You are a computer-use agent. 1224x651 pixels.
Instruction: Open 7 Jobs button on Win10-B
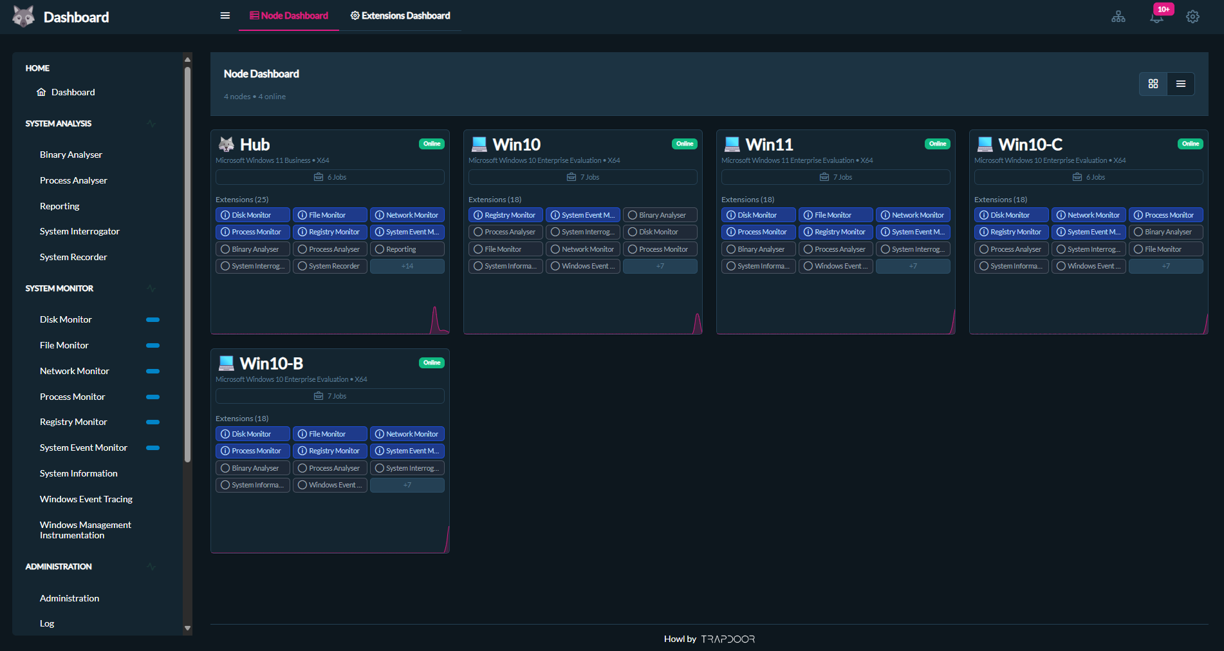[x=329, y=396]
